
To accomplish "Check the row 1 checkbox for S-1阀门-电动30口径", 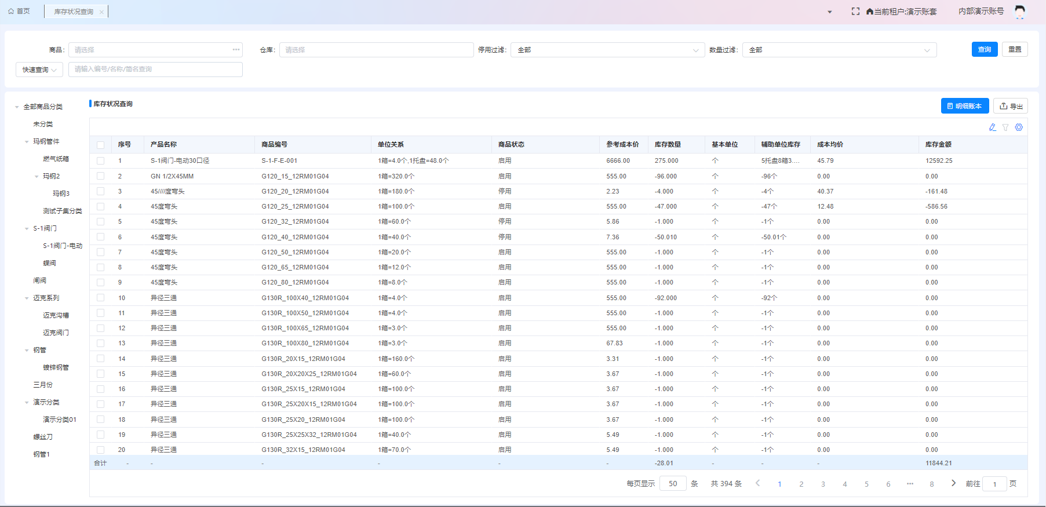I will [101, 161].
